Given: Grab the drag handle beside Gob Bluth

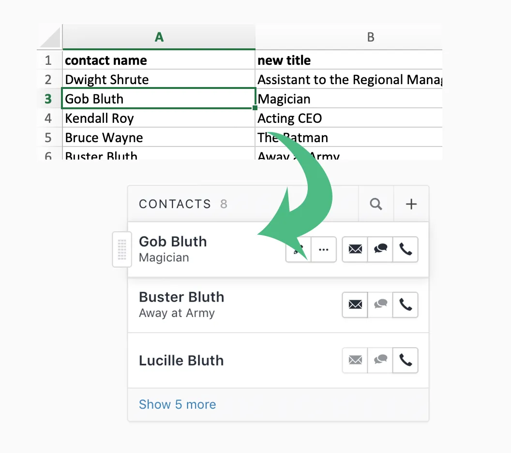Looking at the screenshot, I should coord(122,249).
